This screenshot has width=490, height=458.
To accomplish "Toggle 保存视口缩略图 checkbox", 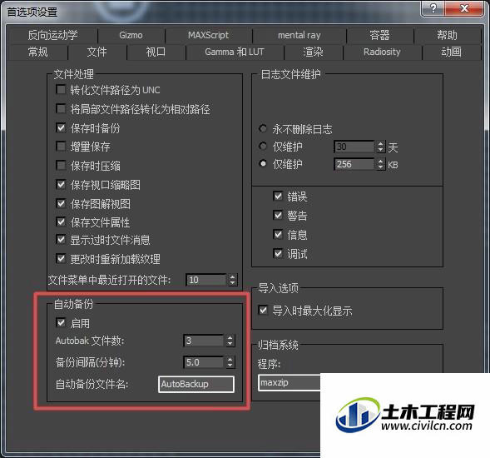I will [x=61, y=185].
